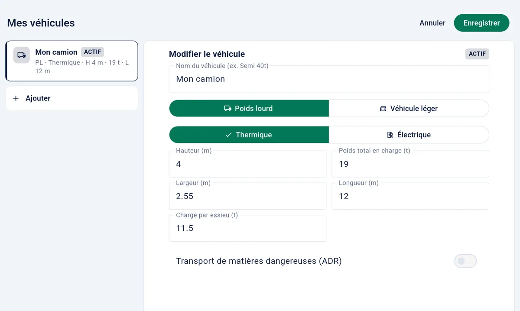Screen dimensions: 520x311
Task: Click the ACTIF badge in the form header
Action: [477, 54]
